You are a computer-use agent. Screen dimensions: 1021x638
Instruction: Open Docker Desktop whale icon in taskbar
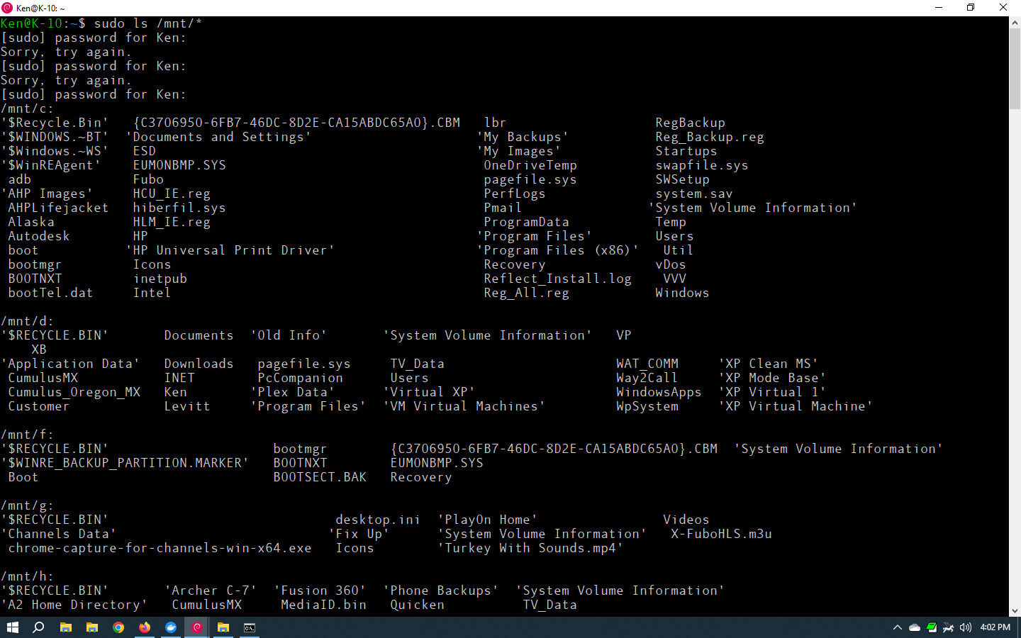point(171,627)
